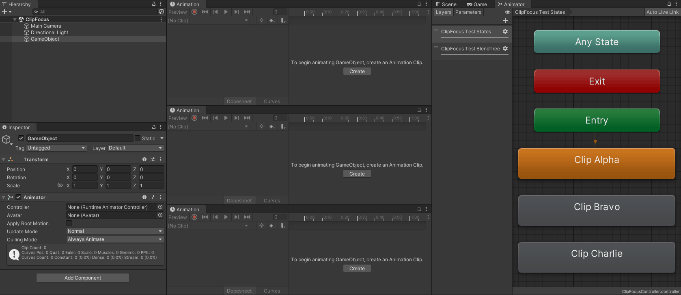Image resolution: width=681 pixels, height=295 pixels.
Task: Collapse the Transform component foldout
Action: 4,159
